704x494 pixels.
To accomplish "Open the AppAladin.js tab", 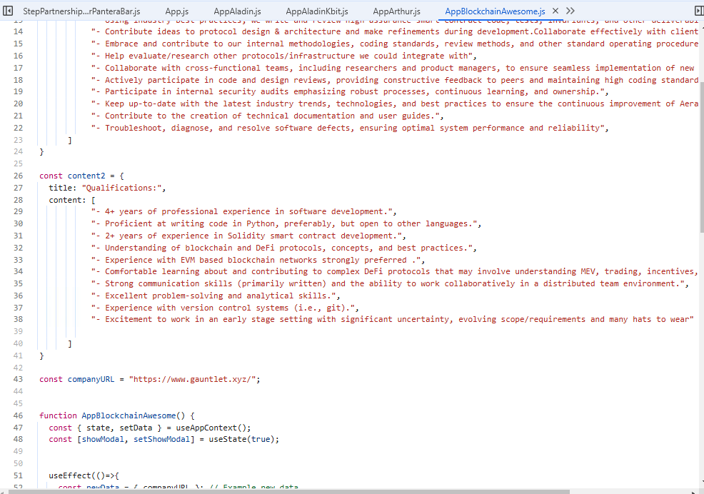I will coord(237,12).
